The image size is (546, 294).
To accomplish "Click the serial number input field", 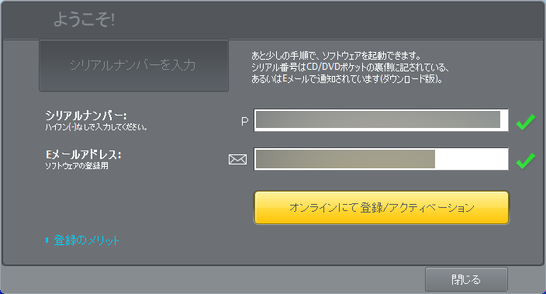I will pyautogui.click(x=382, y=120).
